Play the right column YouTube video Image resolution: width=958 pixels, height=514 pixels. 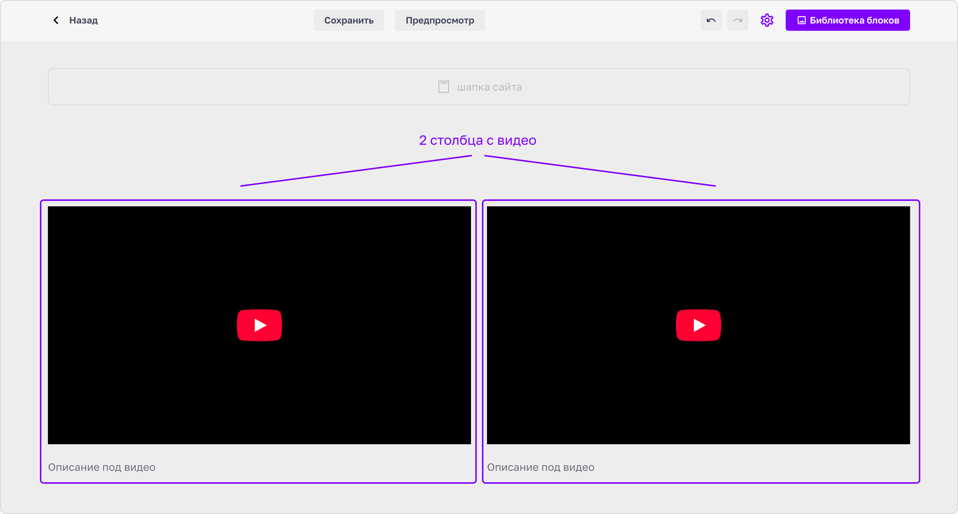698,325
